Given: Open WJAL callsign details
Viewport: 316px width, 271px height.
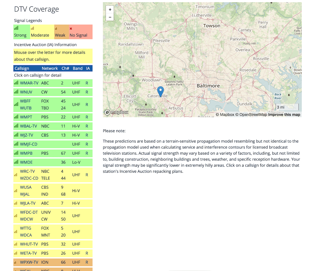Looking at the screenshot, I should pyautogui.click(x=25, y=194).
